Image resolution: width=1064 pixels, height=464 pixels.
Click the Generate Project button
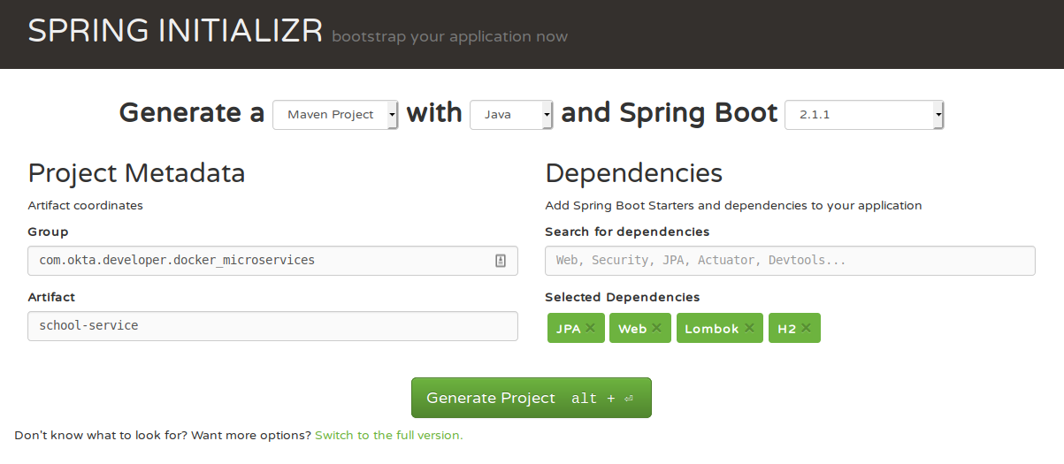531,398
